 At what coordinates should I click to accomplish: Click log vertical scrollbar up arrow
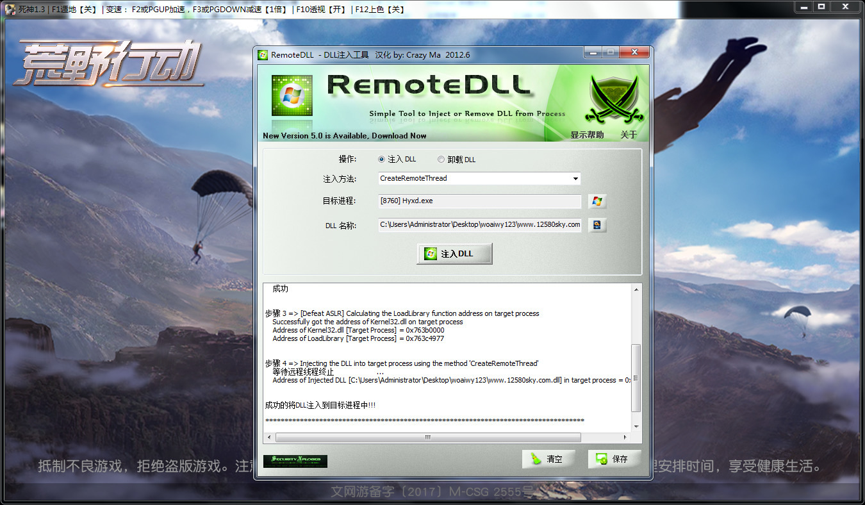[x=636, y=290]
